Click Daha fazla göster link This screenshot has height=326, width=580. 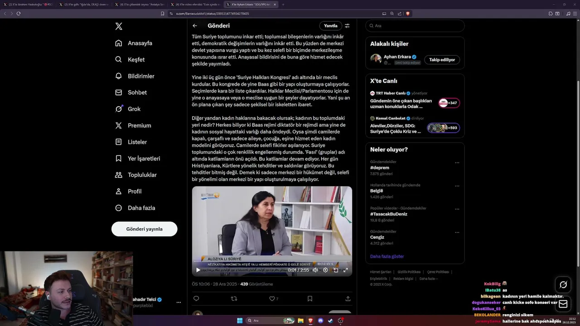tap(387, 256)
